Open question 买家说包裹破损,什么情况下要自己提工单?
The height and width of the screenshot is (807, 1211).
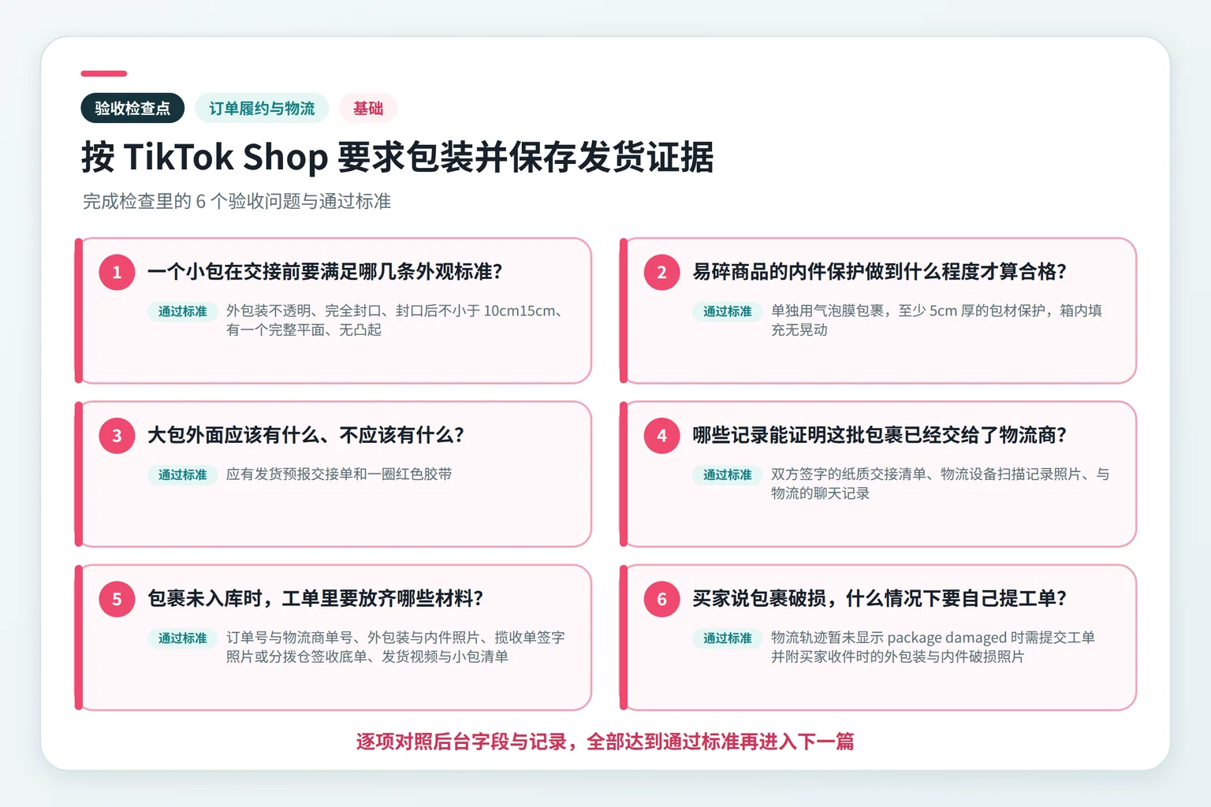[879, 598]
